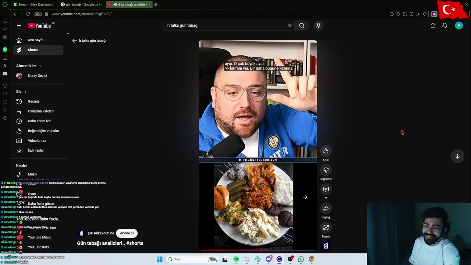Open the sound source thumbnail below Remix
This screenshot has height=265, width=471.
click(326, 246)
